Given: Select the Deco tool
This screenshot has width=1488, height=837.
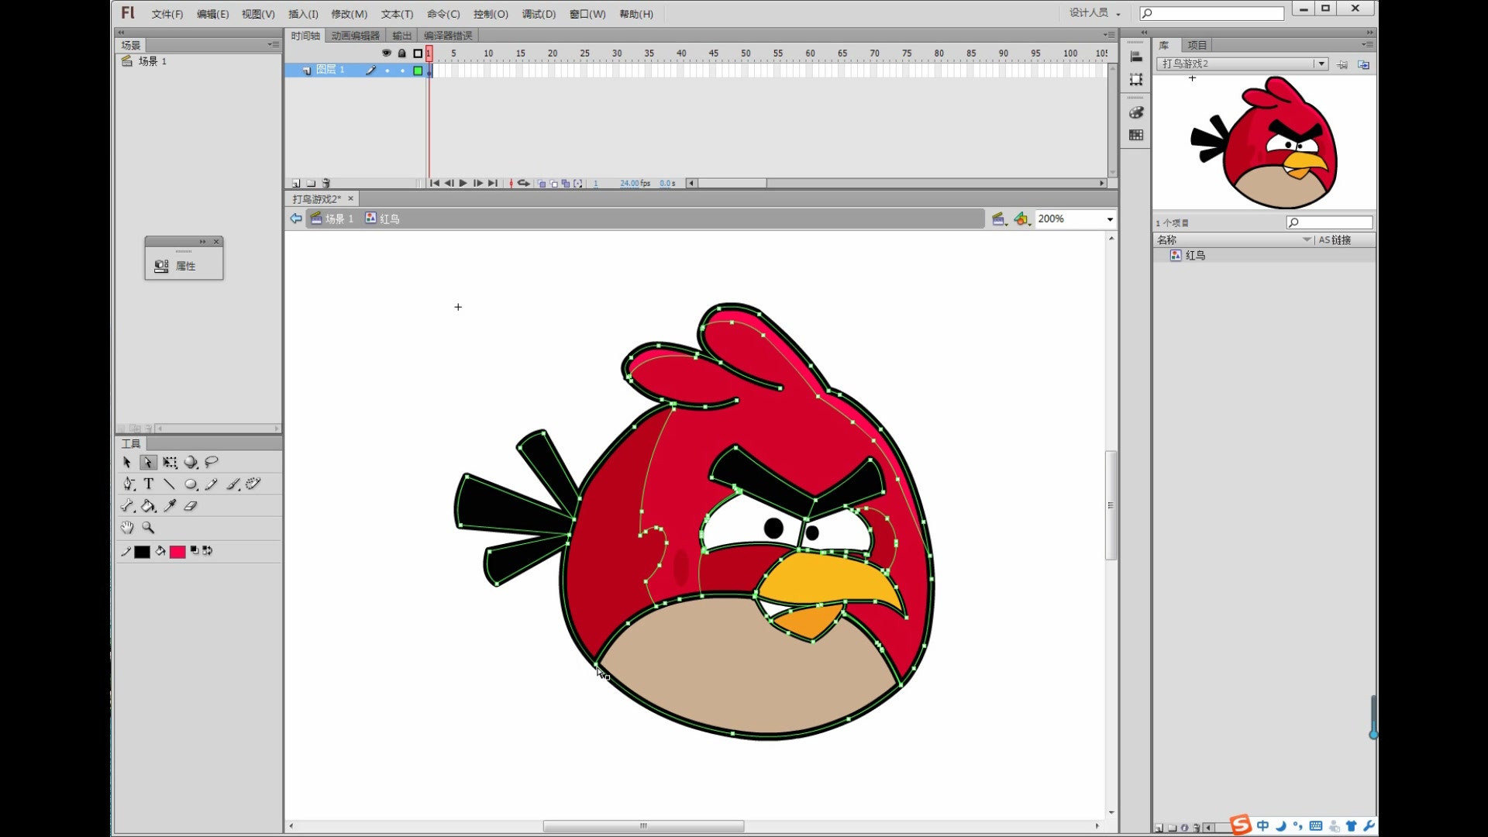Looking at the screenshot, I should pyautogui.click(x=253, y=484).
